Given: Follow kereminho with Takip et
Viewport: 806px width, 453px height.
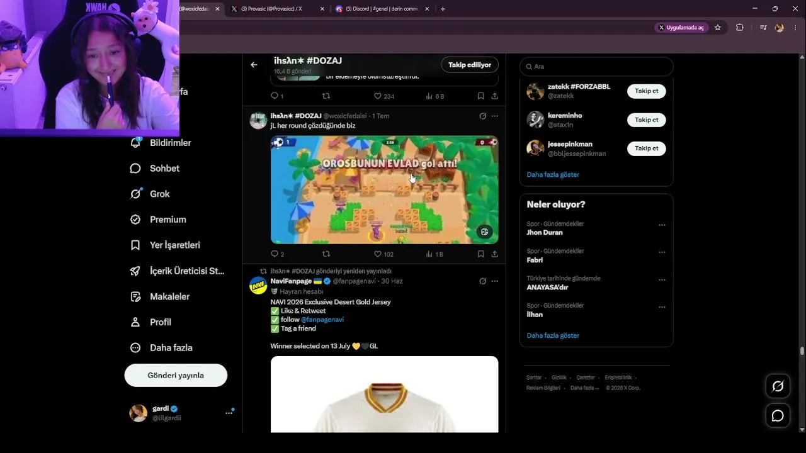Looking at the screenshot, I should [647, 120].
